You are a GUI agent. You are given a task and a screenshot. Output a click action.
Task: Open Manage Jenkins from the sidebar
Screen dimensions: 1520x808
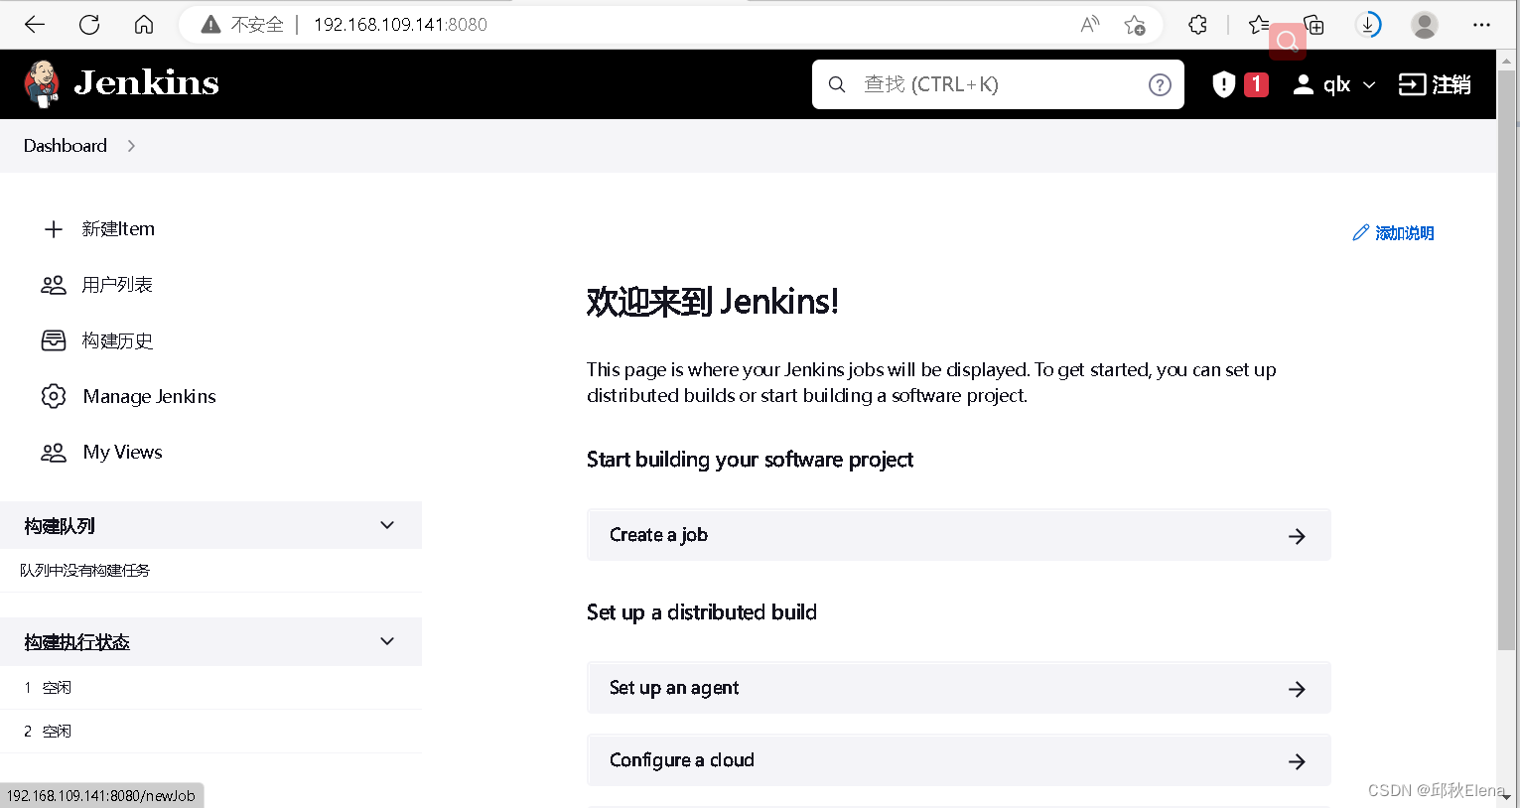[x=149, y=396]
